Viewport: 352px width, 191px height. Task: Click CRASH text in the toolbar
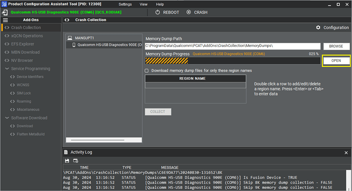pos(201,13)
